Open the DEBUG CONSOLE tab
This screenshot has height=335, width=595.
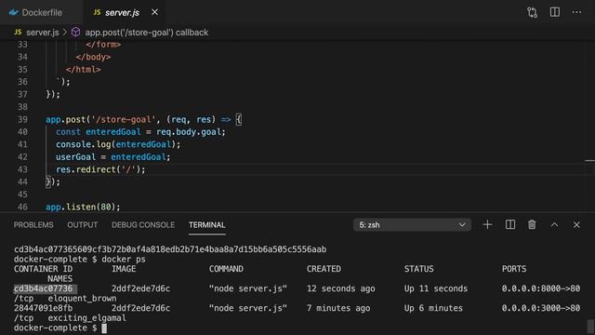point(143,225)
